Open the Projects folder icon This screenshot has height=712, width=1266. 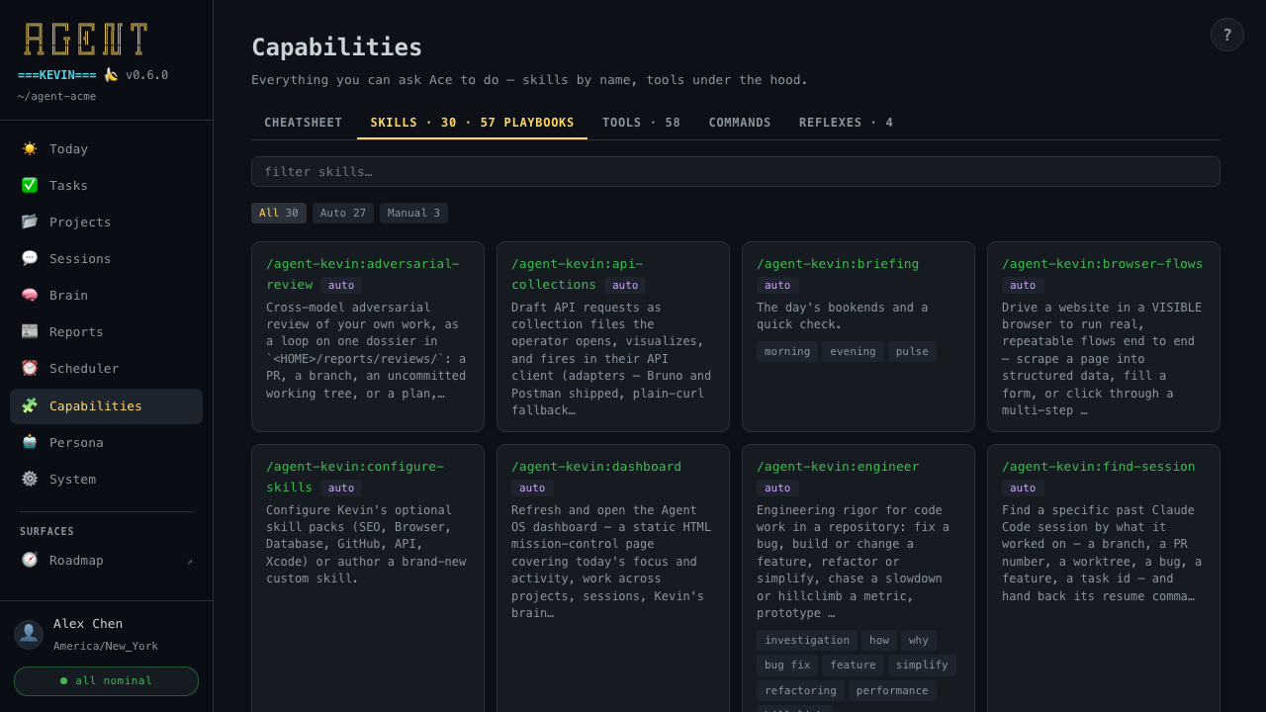point(30,222)
